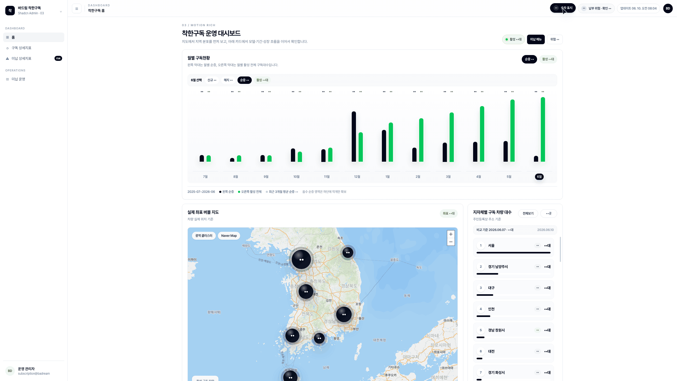Open the 홈 sidebar menu item

coord(34,37)
